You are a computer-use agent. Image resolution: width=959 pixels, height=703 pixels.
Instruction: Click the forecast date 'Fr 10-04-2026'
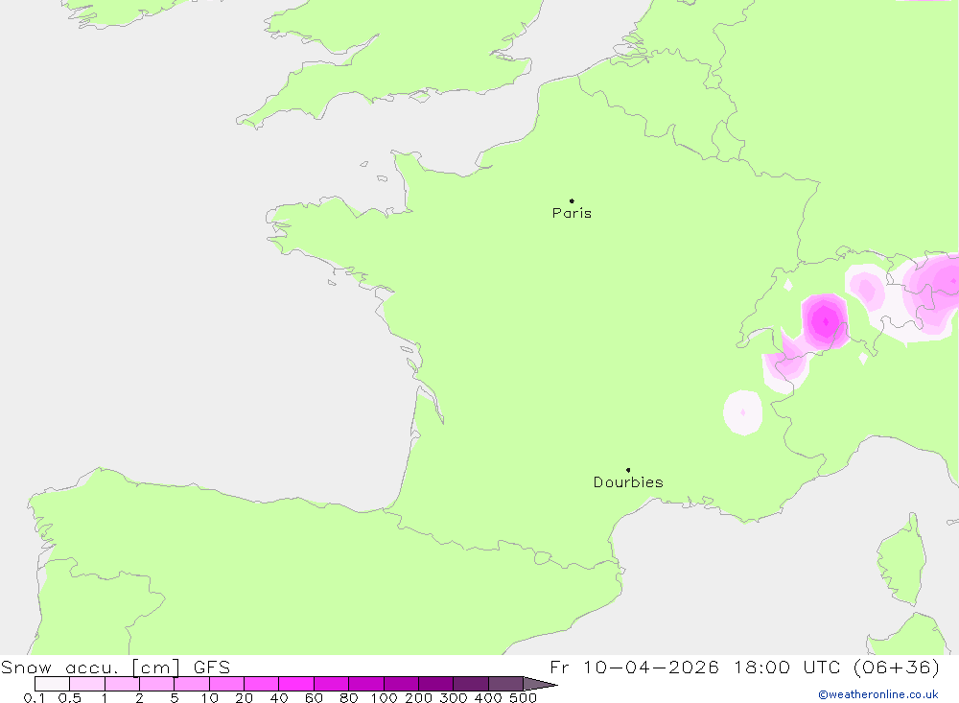click(x=634, y=667)
